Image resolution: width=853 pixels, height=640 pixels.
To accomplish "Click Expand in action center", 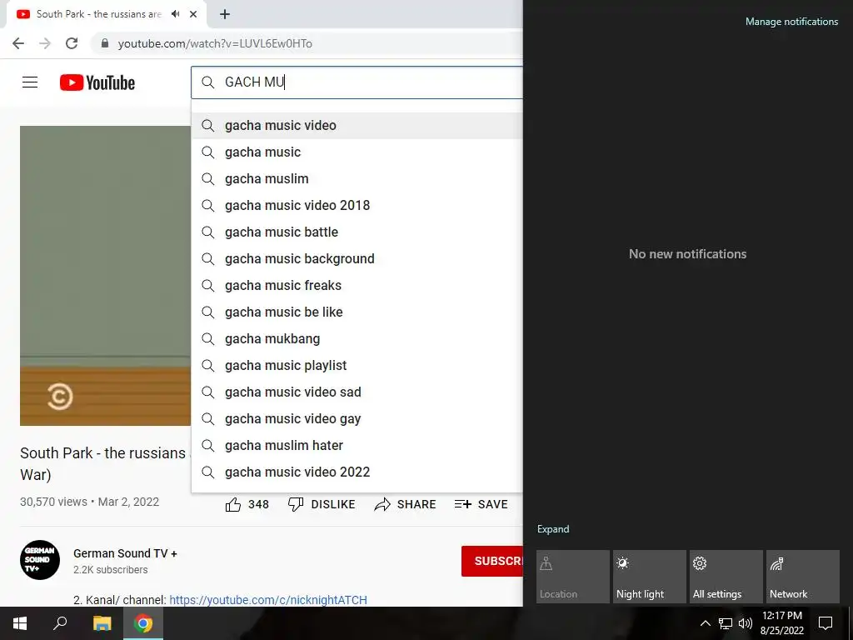I will pos(553,529).
